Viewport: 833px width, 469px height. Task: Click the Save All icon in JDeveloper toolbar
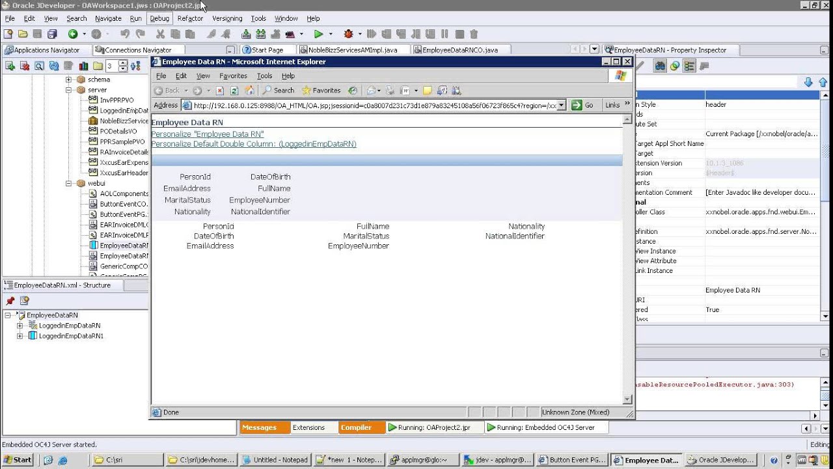click(x=52, y=34)
